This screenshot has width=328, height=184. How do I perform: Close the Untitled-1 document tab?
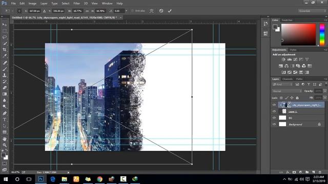[x=121, y=17]
